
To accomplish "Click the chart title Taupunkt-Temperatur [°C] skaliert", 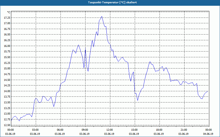I will 112,2.
